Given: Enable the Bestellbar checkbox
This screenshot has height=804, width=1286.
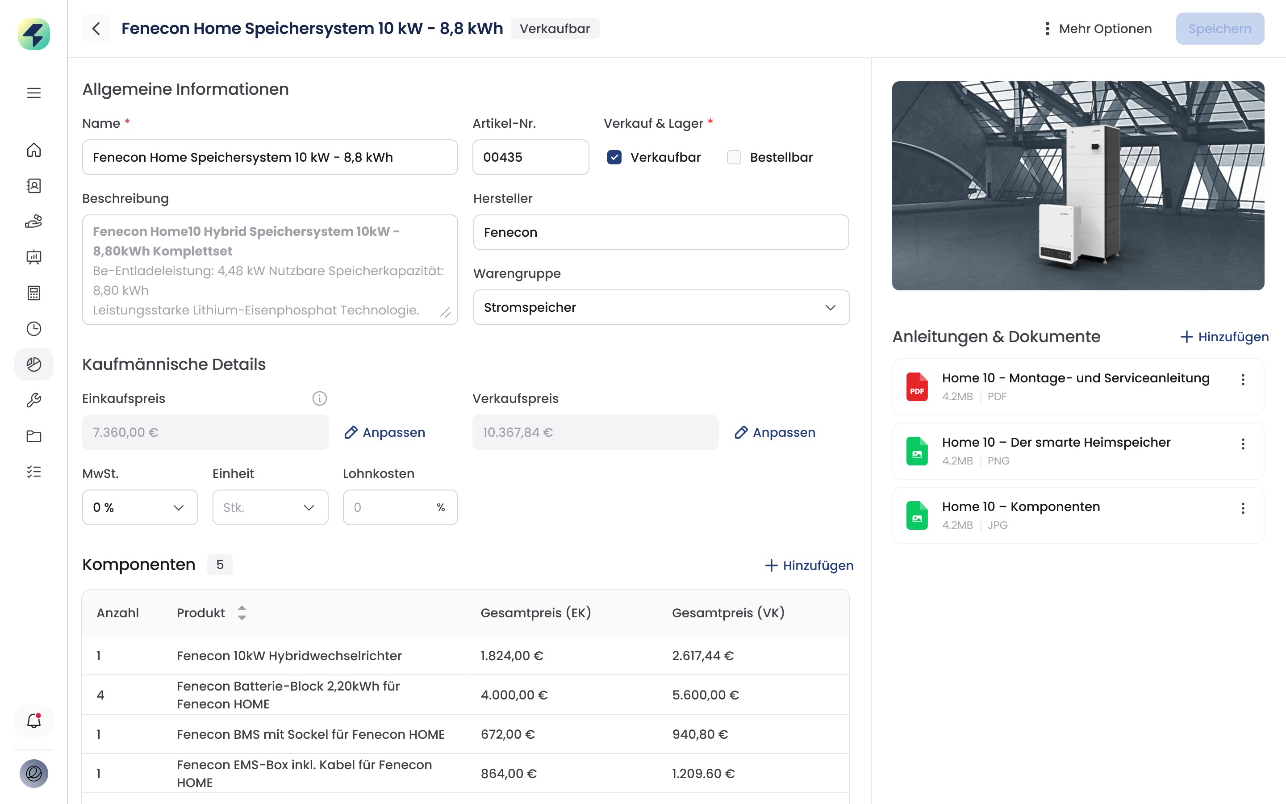Looking at the screenshot, I should [x=734, y=157].
